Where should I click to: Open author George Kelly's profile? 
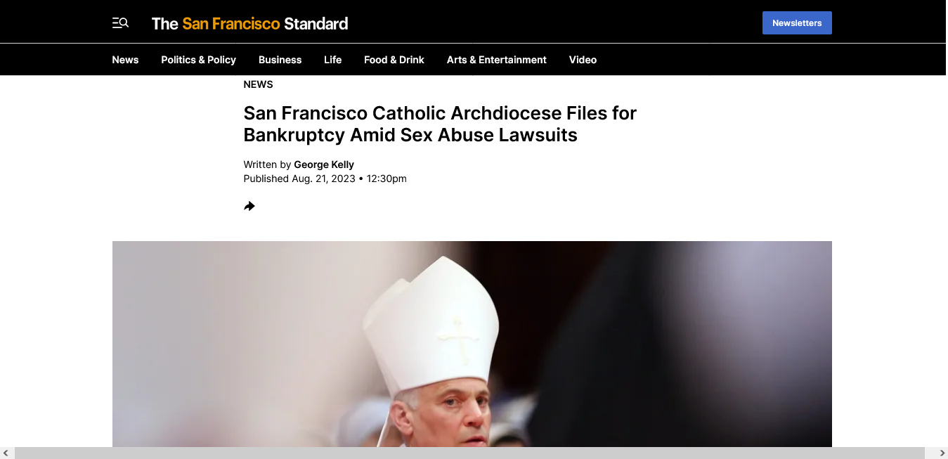[x=324, y=164]
